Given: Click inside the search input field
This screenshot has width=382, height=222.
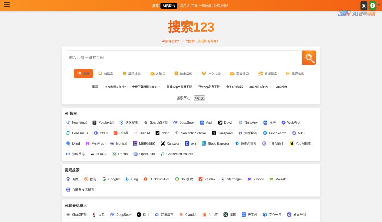Looking at the screenshot, I should point(181,57).
